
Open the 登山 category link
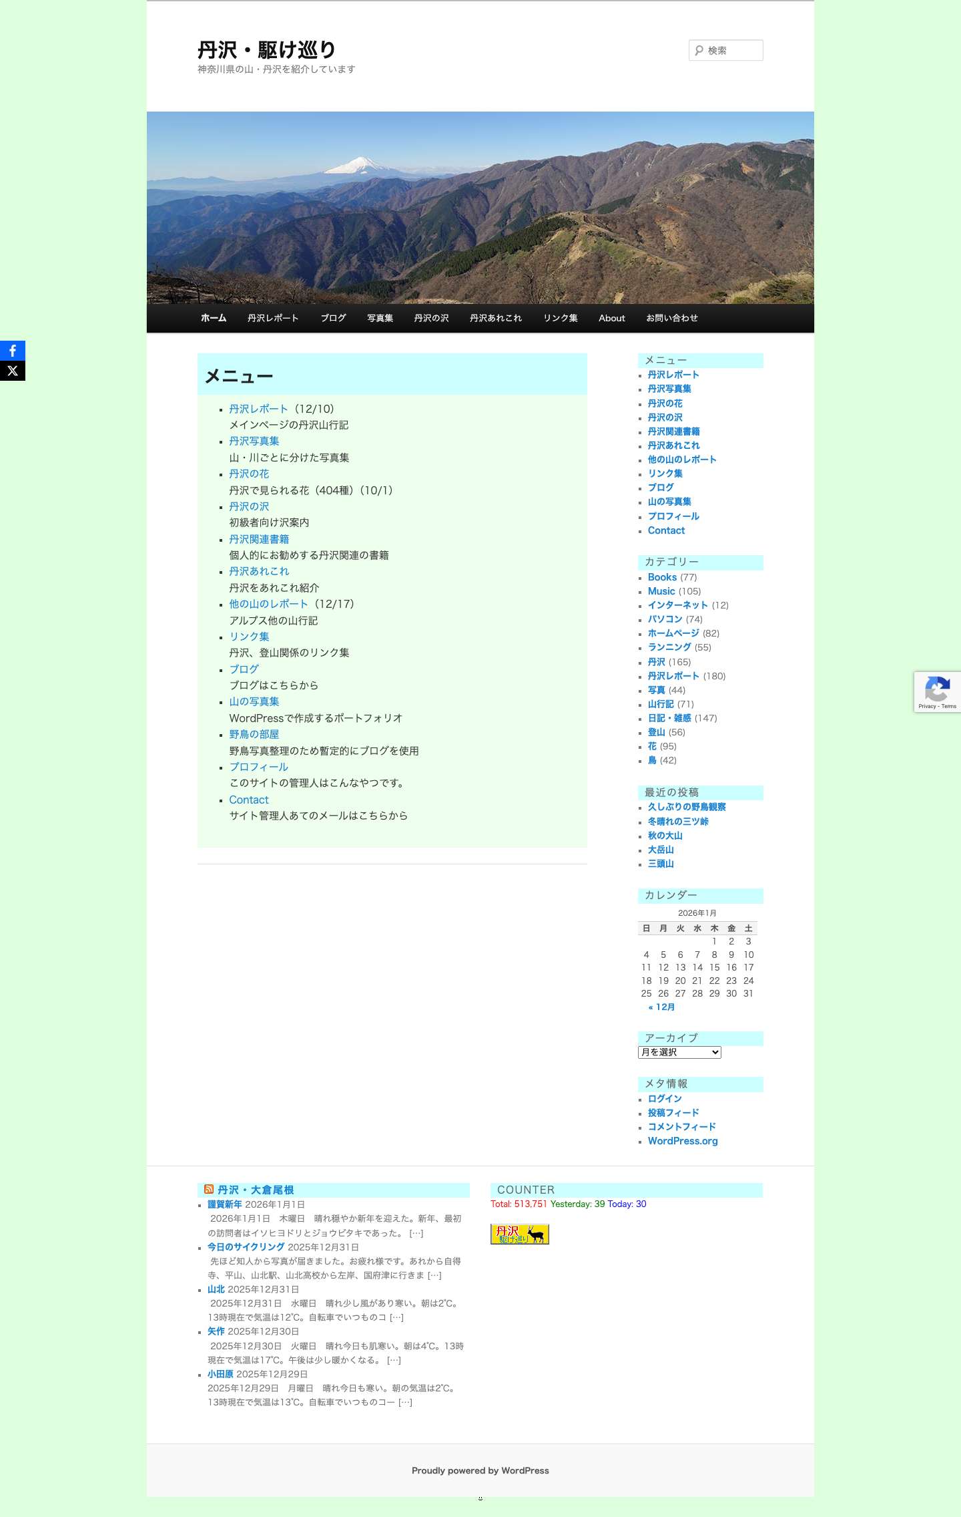(x=657, y=732)
